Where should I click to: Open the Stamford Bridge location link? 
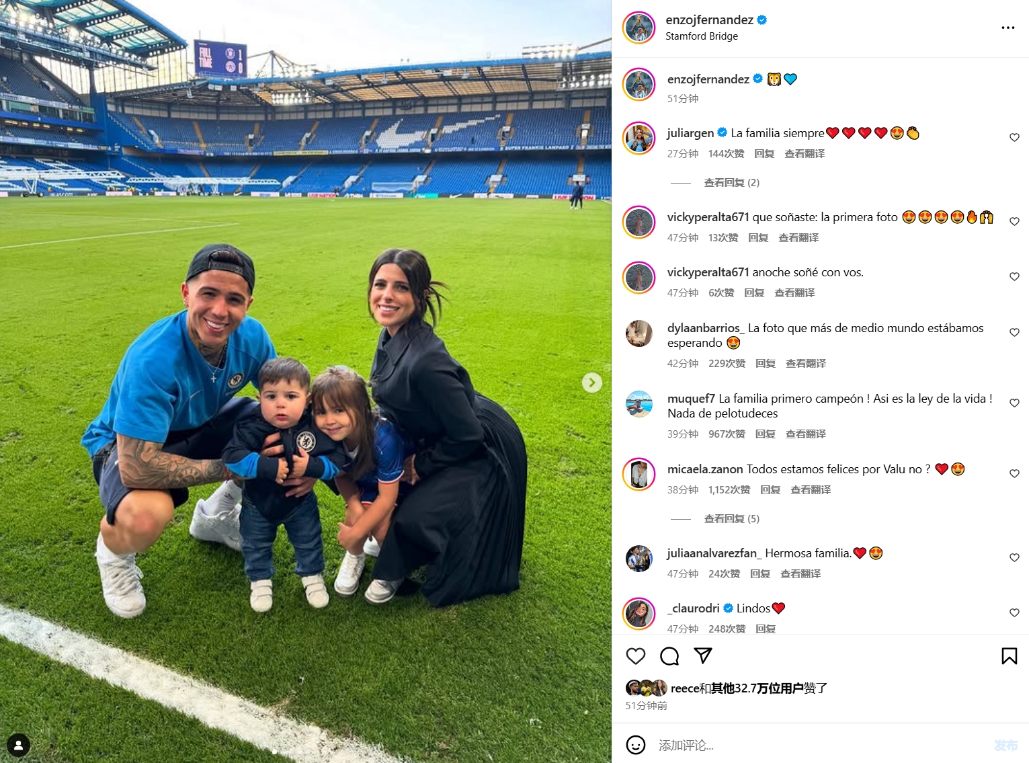click(702, 36)
